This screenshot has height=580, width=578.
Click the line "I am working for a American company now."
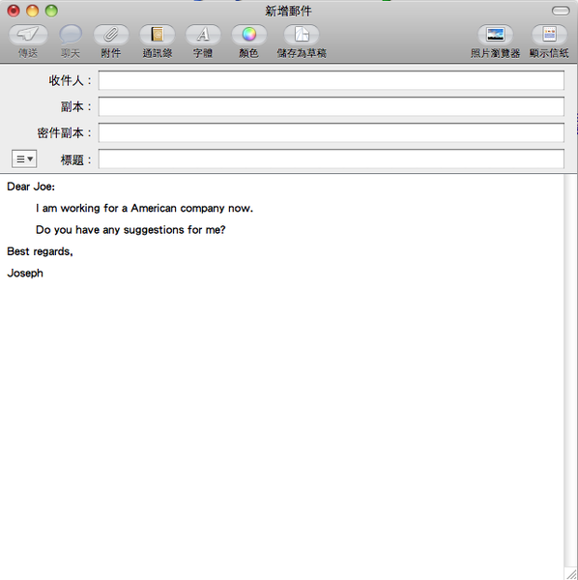(x=144, y=208)
